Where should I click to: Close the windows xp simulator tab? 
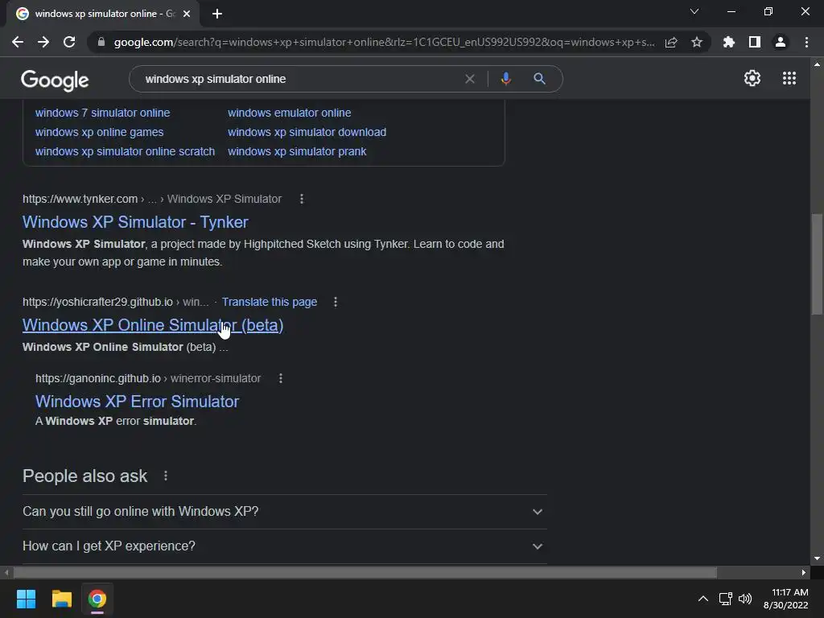tap(187, 14)
